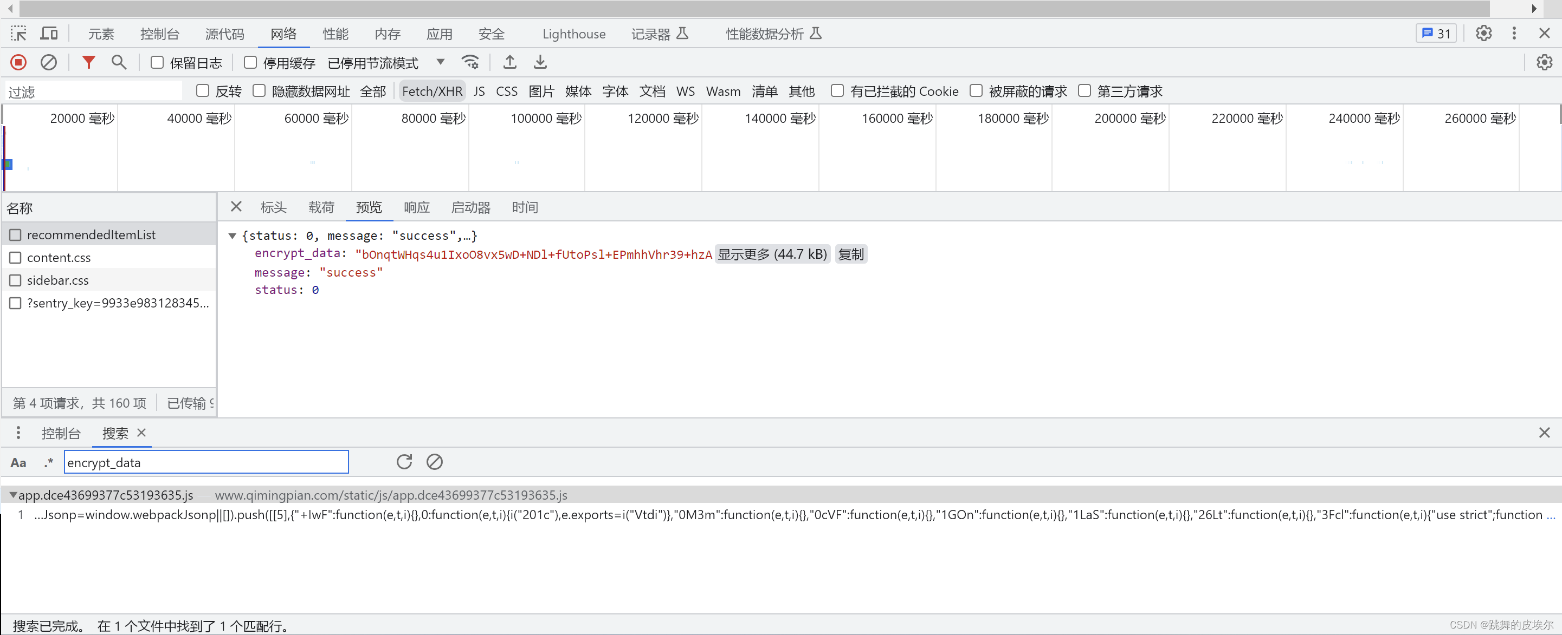Check the 反转 filter checkbox
This screenshot has width=1562, height=635.
click(203, 91)
